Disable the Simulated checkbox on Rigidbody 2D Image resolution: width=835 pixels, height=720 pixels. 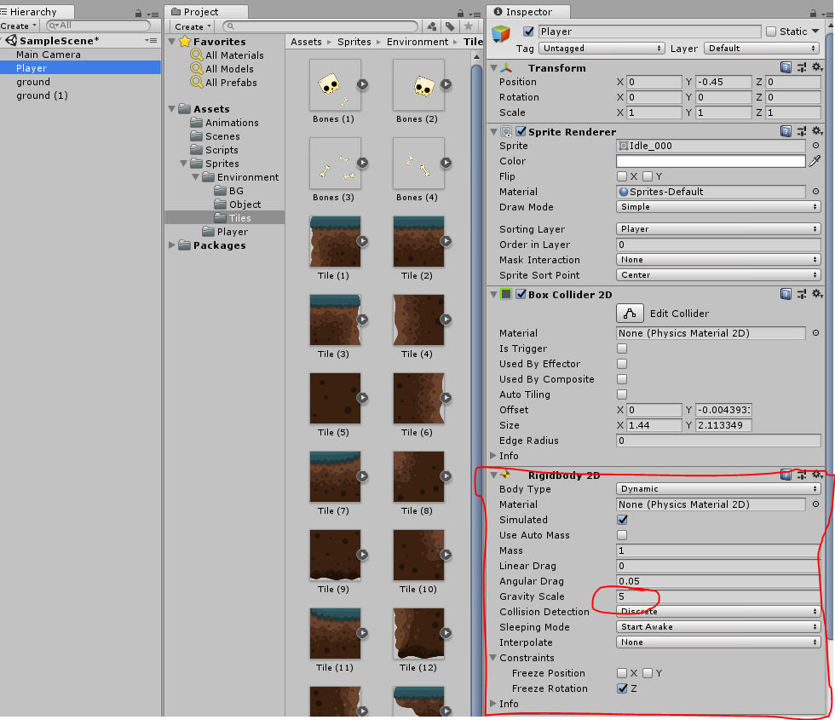pos(622,520)
